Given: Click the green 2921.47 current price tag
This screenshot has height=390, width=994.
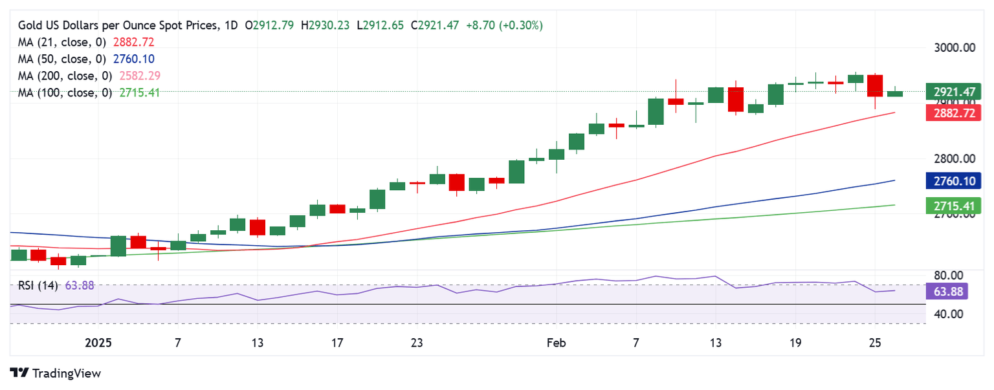Looking at the screenshot, I should (x=953, y=92).
